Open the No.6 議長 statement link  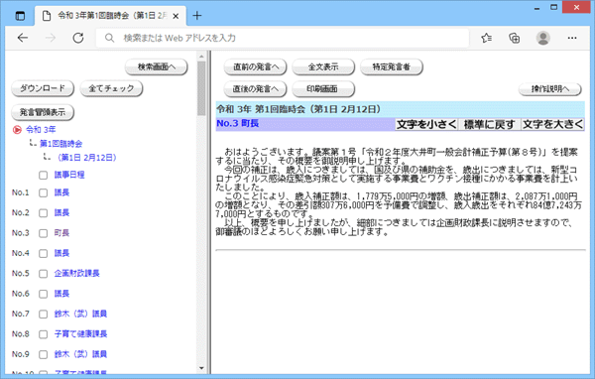point(61,294)
